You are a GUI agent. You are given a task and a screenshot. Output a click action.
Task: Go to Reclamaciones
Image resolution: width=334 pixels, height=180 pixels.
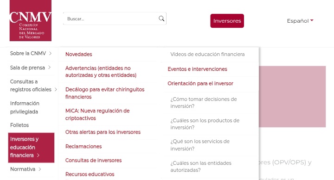click(x=83, y=146)
